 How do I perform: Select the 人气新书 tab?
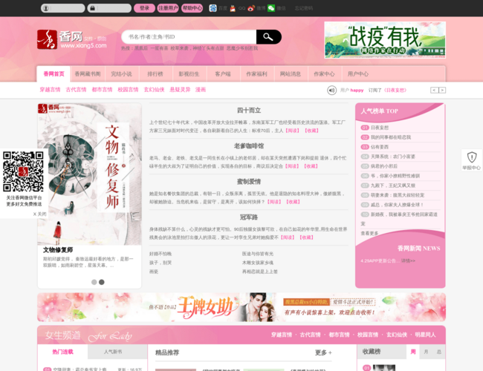[113, 352]
